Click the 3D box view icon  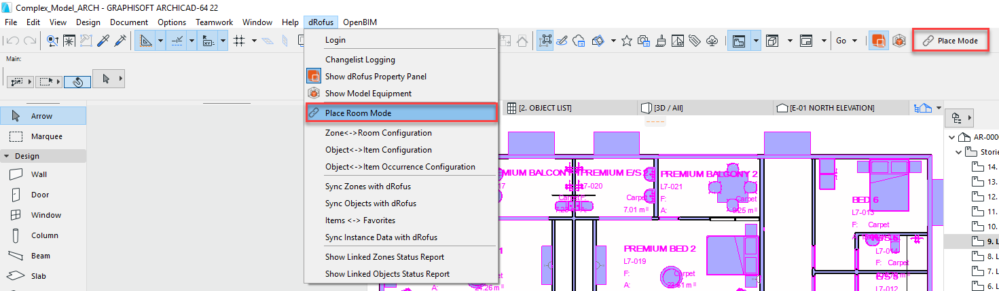(x=773, y=41)
